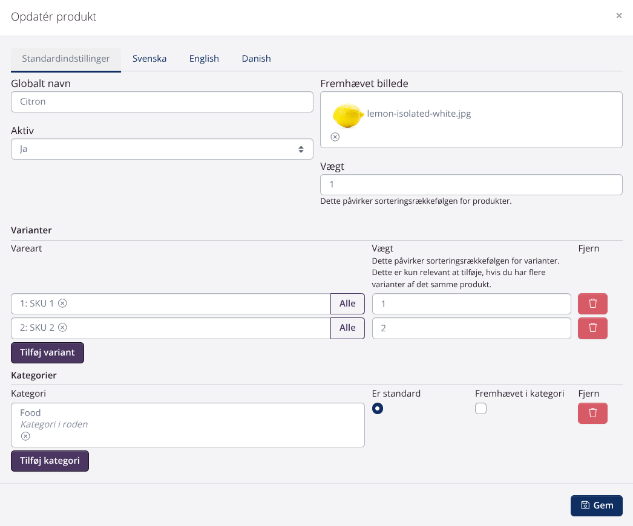The height and width of the screenshot is (526, 633).
Task: Open the English language tab
Action: coord(204,59)
